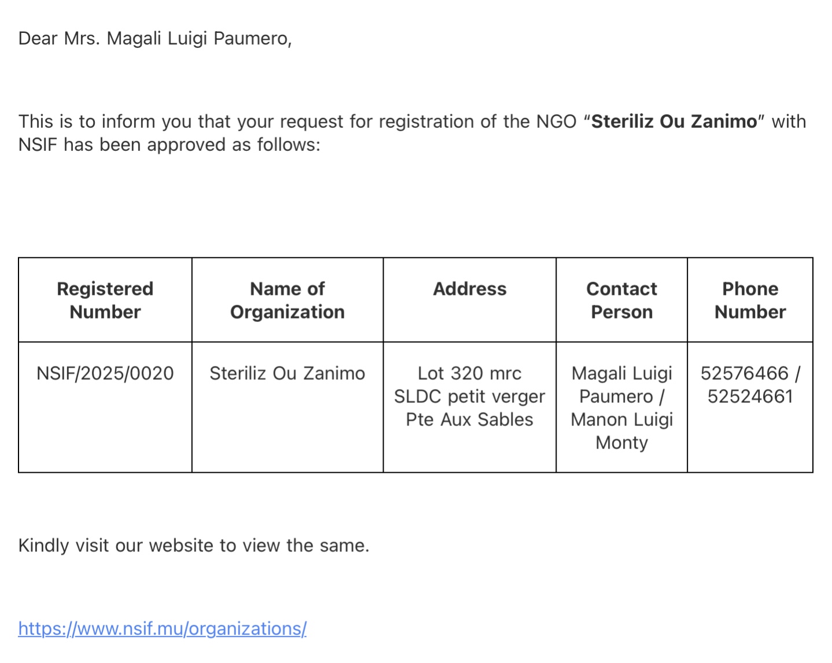
Task: Click the phone number 52524661
Action: (750, 397)
